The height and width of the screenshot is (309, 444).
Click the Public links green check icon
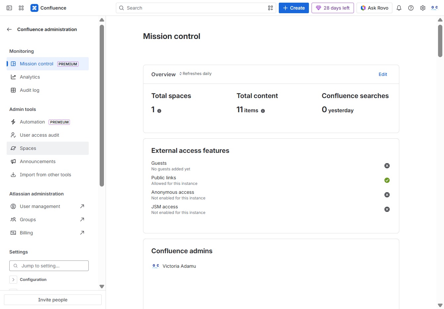click(x=387, y=180)
